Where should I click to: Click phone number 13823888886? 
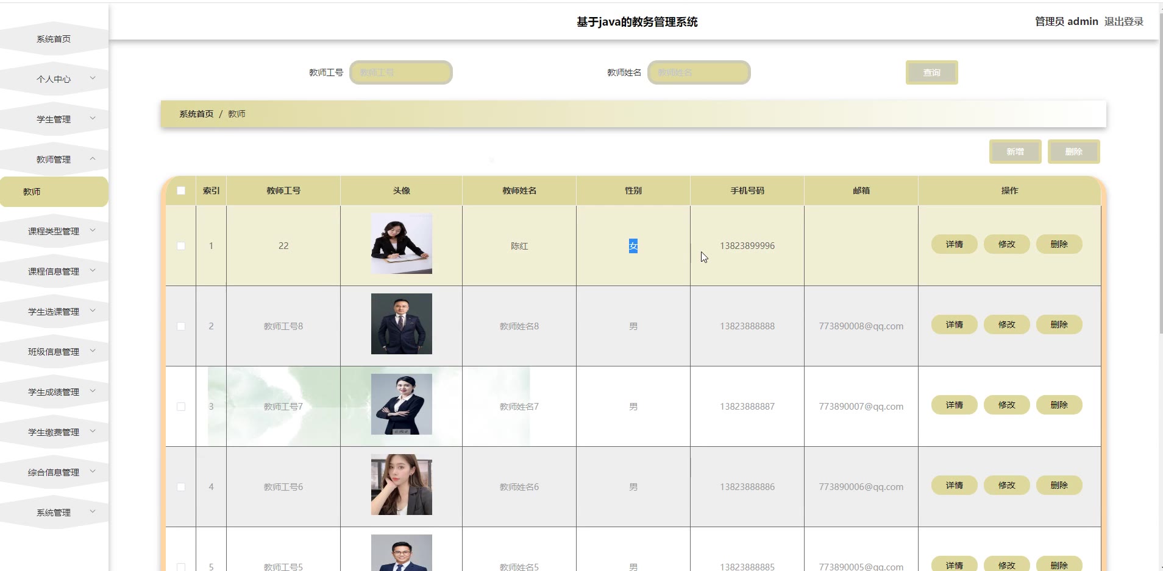tap(747, 487)
